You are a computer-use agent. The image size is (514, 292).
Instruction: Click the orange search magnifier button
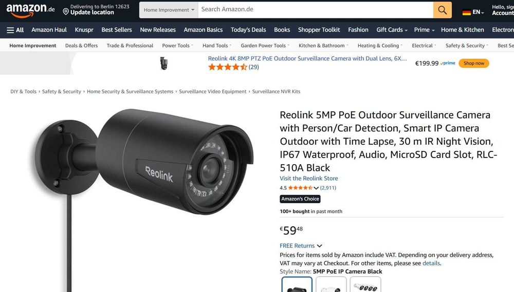click(442, 10)
